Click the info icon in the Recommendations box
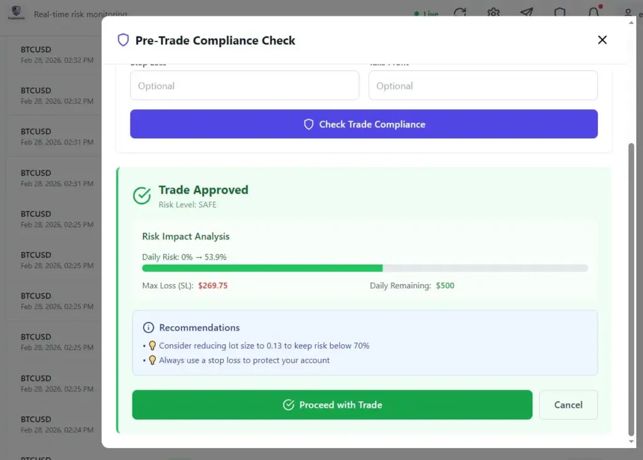Image resolution: width=643 pixels, height=460 pixels. pos(148,327)
